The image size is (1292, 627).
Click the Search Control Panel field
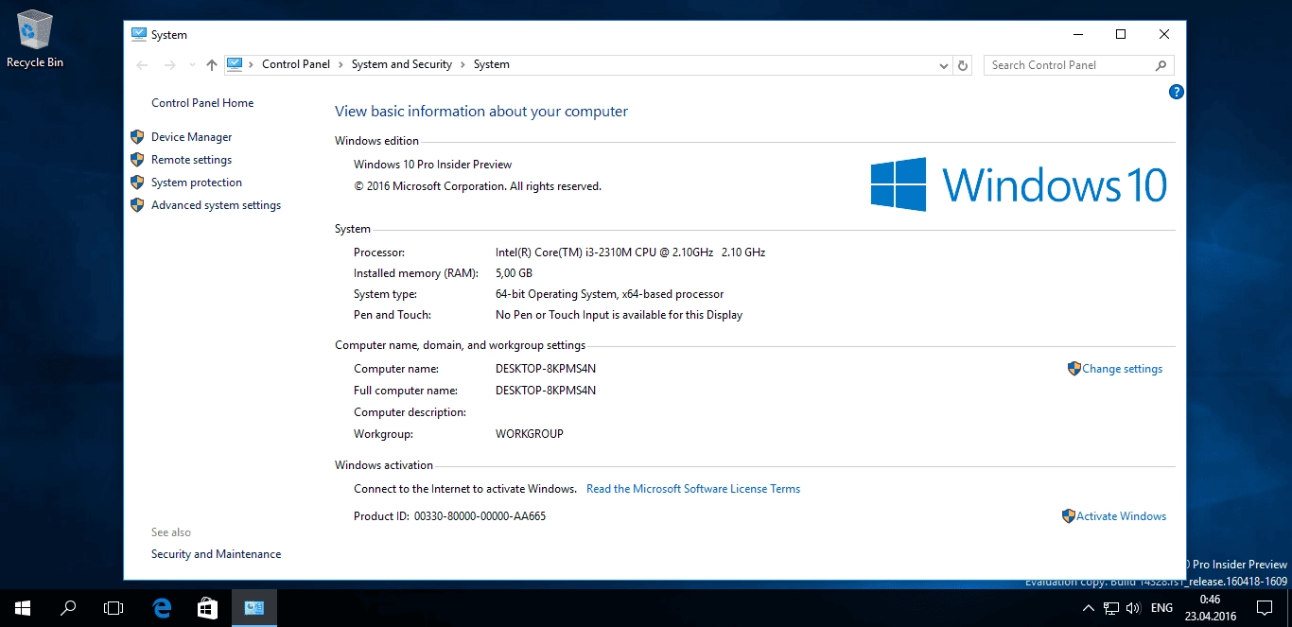1079,65
